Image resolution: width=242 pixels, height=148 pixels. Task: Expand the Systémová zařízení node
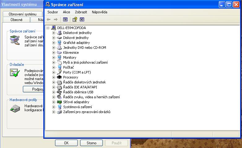(54, 107)
